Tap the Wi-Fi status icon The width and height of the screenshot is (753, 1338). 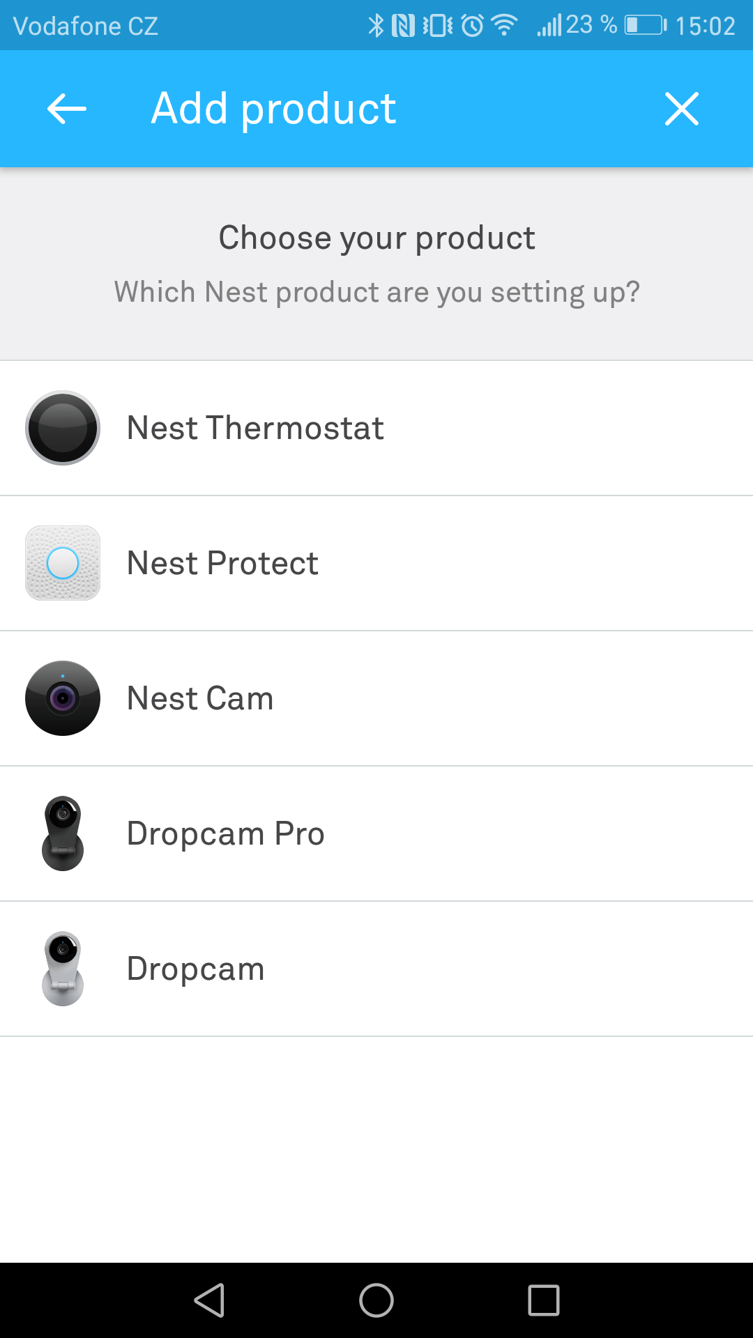pyautogui.click(x=504, y=26)
